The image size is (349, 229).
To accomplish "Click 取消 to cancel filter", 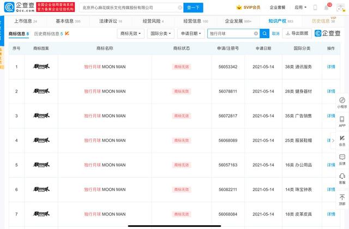I will point(275,34).
